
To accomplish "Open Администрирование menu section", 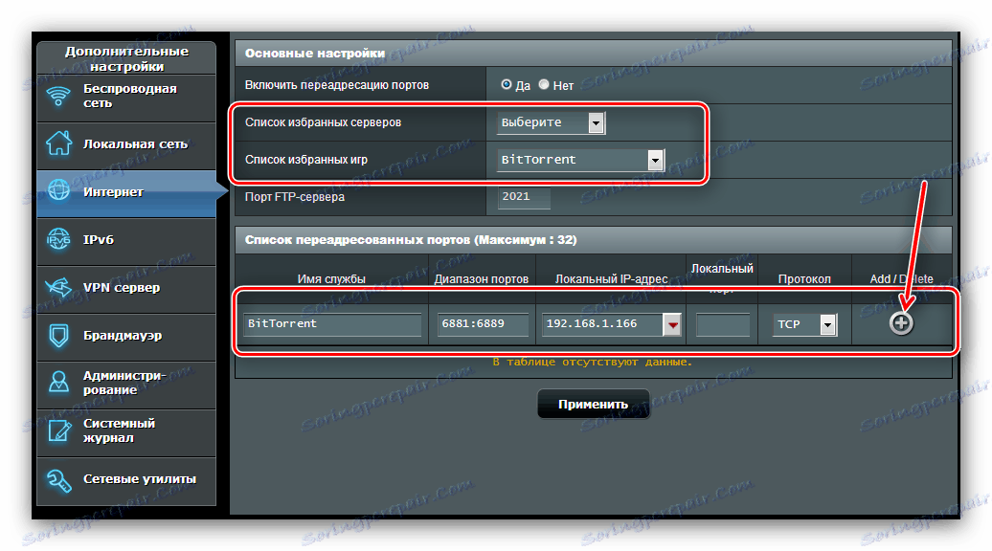I will tap(126, 385).
